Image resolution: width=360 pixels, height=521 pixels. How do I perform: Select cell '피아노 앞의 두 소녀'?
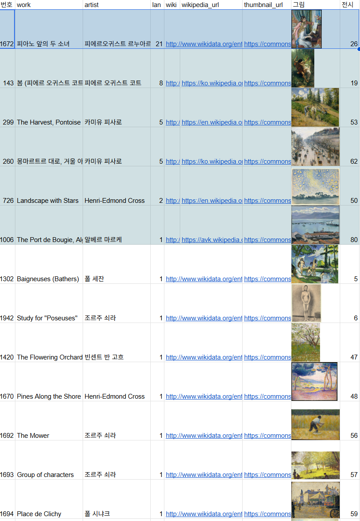49,29
